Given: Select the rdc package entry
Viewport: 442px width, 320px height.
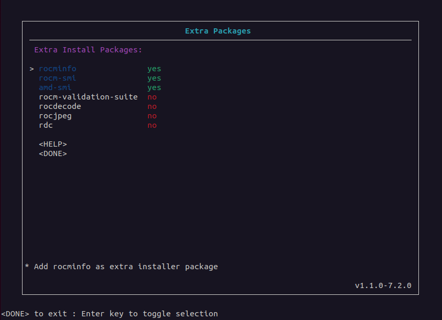Looking at the screenshot, I should point(46,125).
